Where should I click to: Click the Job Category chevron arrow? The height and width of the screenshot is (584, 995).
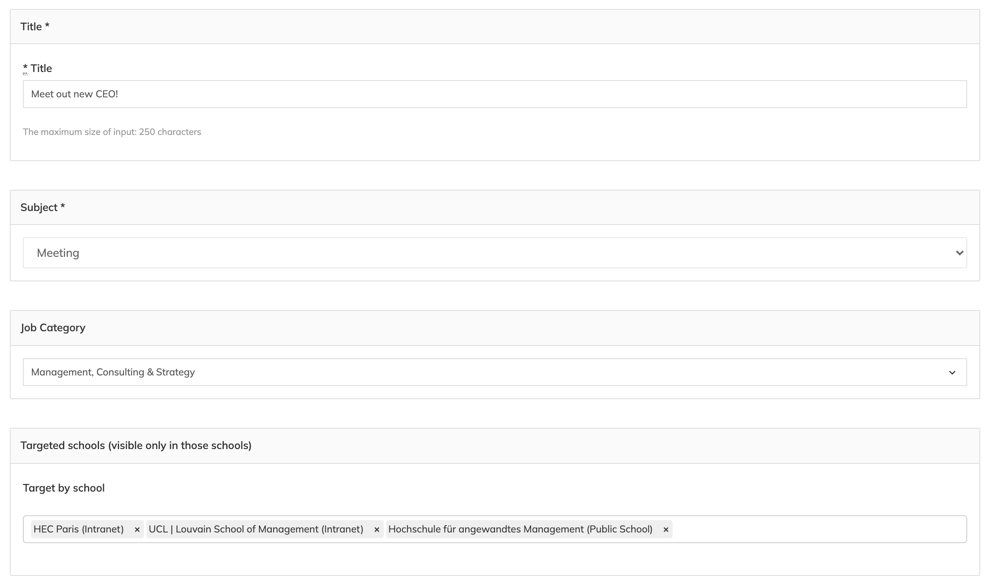click(x=952, y=373)
